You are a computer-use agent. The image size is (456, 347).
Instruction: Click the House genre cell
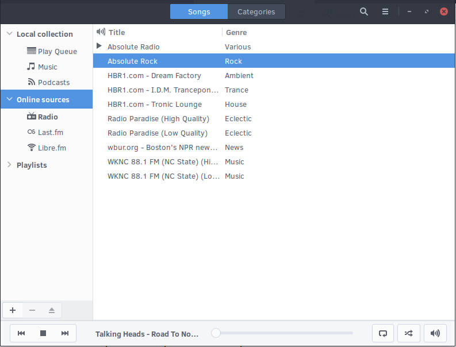point(236,105)
